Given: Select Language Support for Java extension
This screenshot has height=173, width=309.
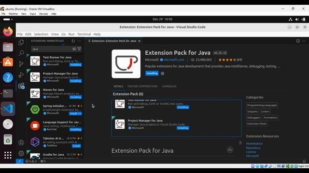Looking at the screenshot, I should click(x=55, y=126).
